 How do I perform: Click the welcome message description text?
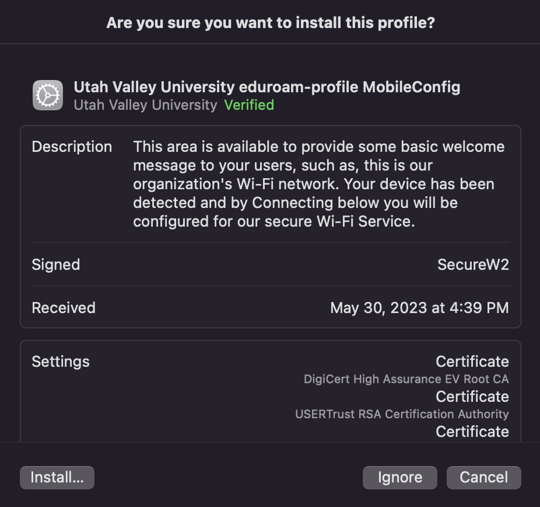coord(318,184)
